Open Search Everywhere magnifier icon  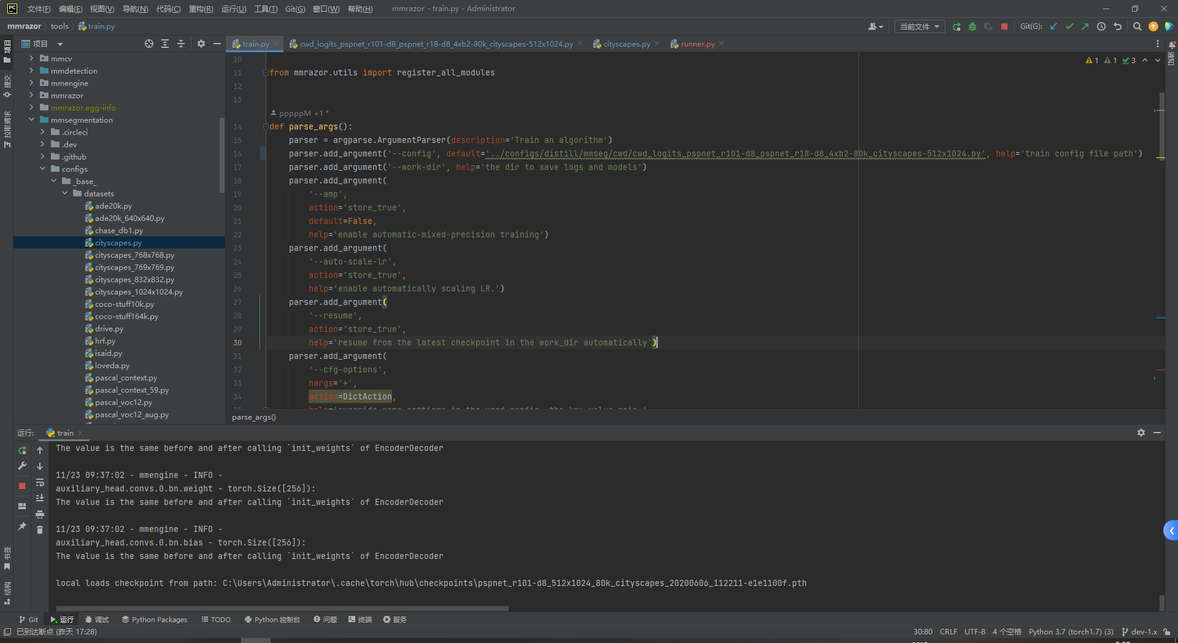[1136, 26]
